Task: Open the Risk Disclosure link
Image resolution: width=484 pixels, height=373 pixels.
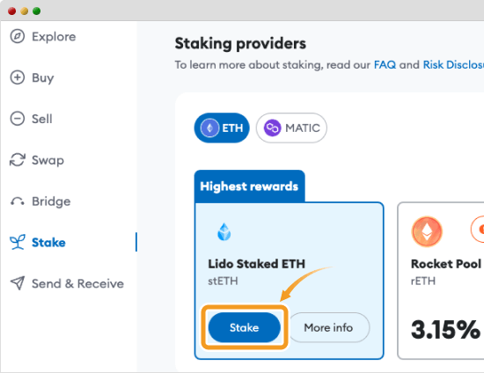Action: pyautogui.click(x=453, y=65)
